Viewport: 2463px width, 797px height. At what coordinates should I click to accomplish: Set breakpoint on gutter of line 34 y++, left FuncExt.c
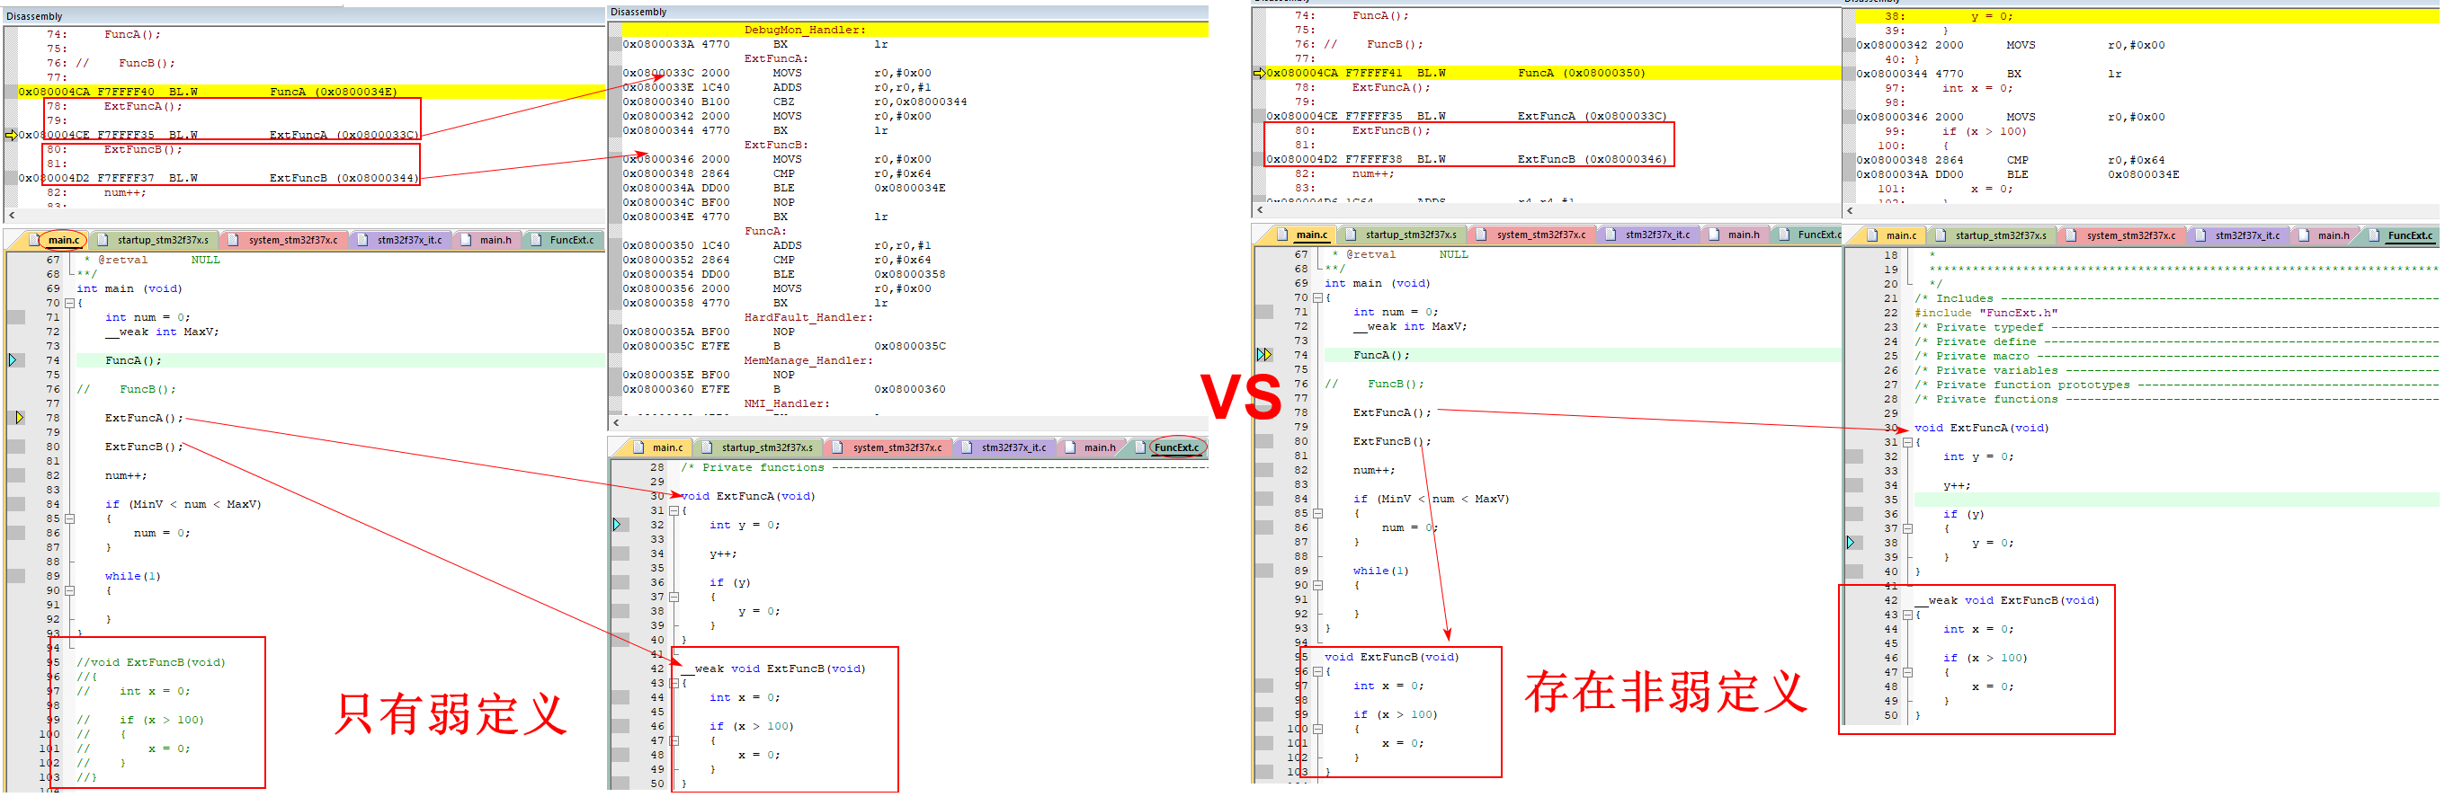pos(620,553)
